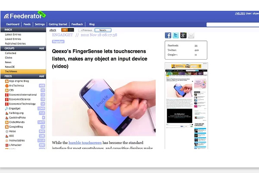Open the humble touchscreen link
259x173 pixels.
click(85, 143)
